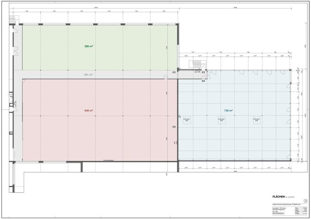Click the 739 m² area label
Viewport: 311px width, 219px height.
228,111
